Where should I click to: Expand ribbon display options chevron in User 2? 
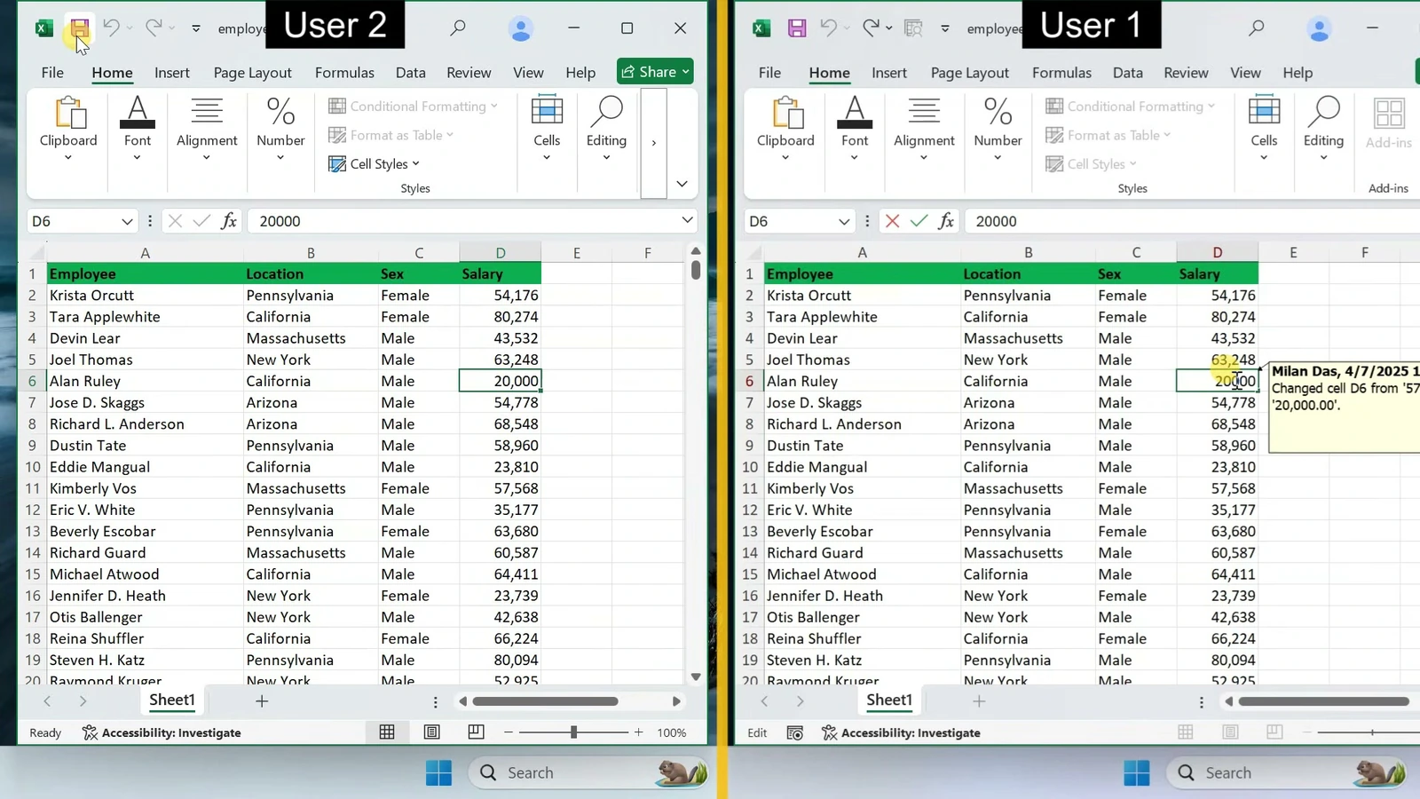pyautogui.click(x=682, y=184)
